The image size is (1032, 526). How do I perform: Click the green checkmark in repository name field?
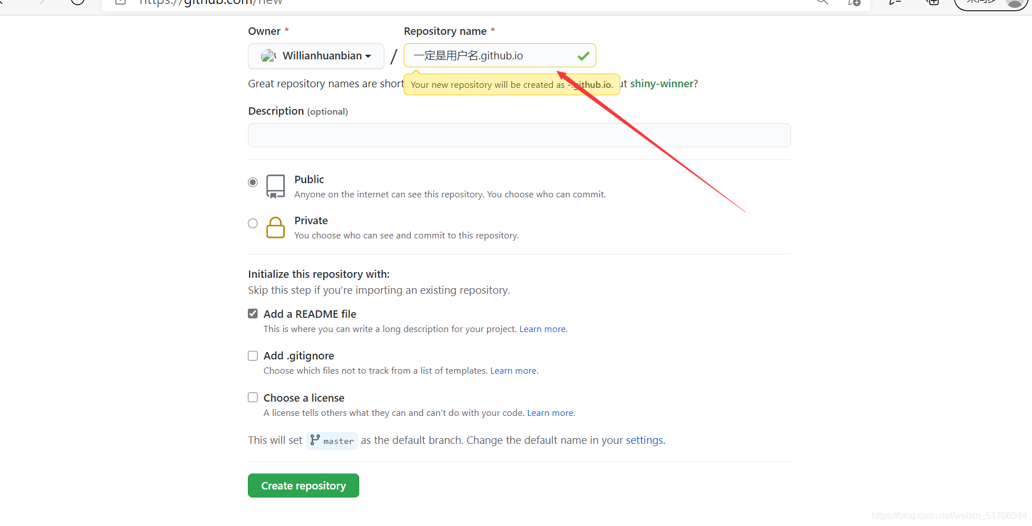583,56
